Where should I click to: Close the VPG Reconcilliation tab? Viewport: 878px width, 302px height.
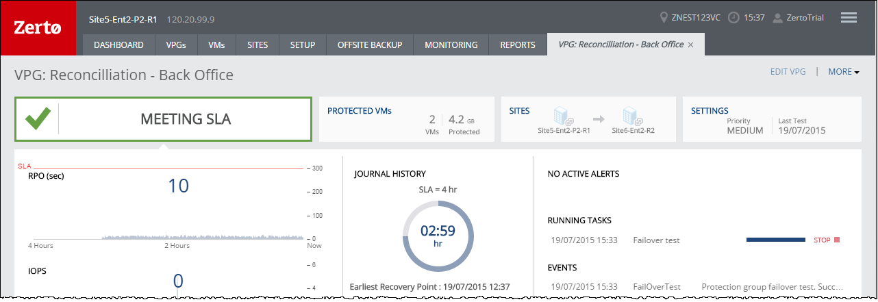690,45
